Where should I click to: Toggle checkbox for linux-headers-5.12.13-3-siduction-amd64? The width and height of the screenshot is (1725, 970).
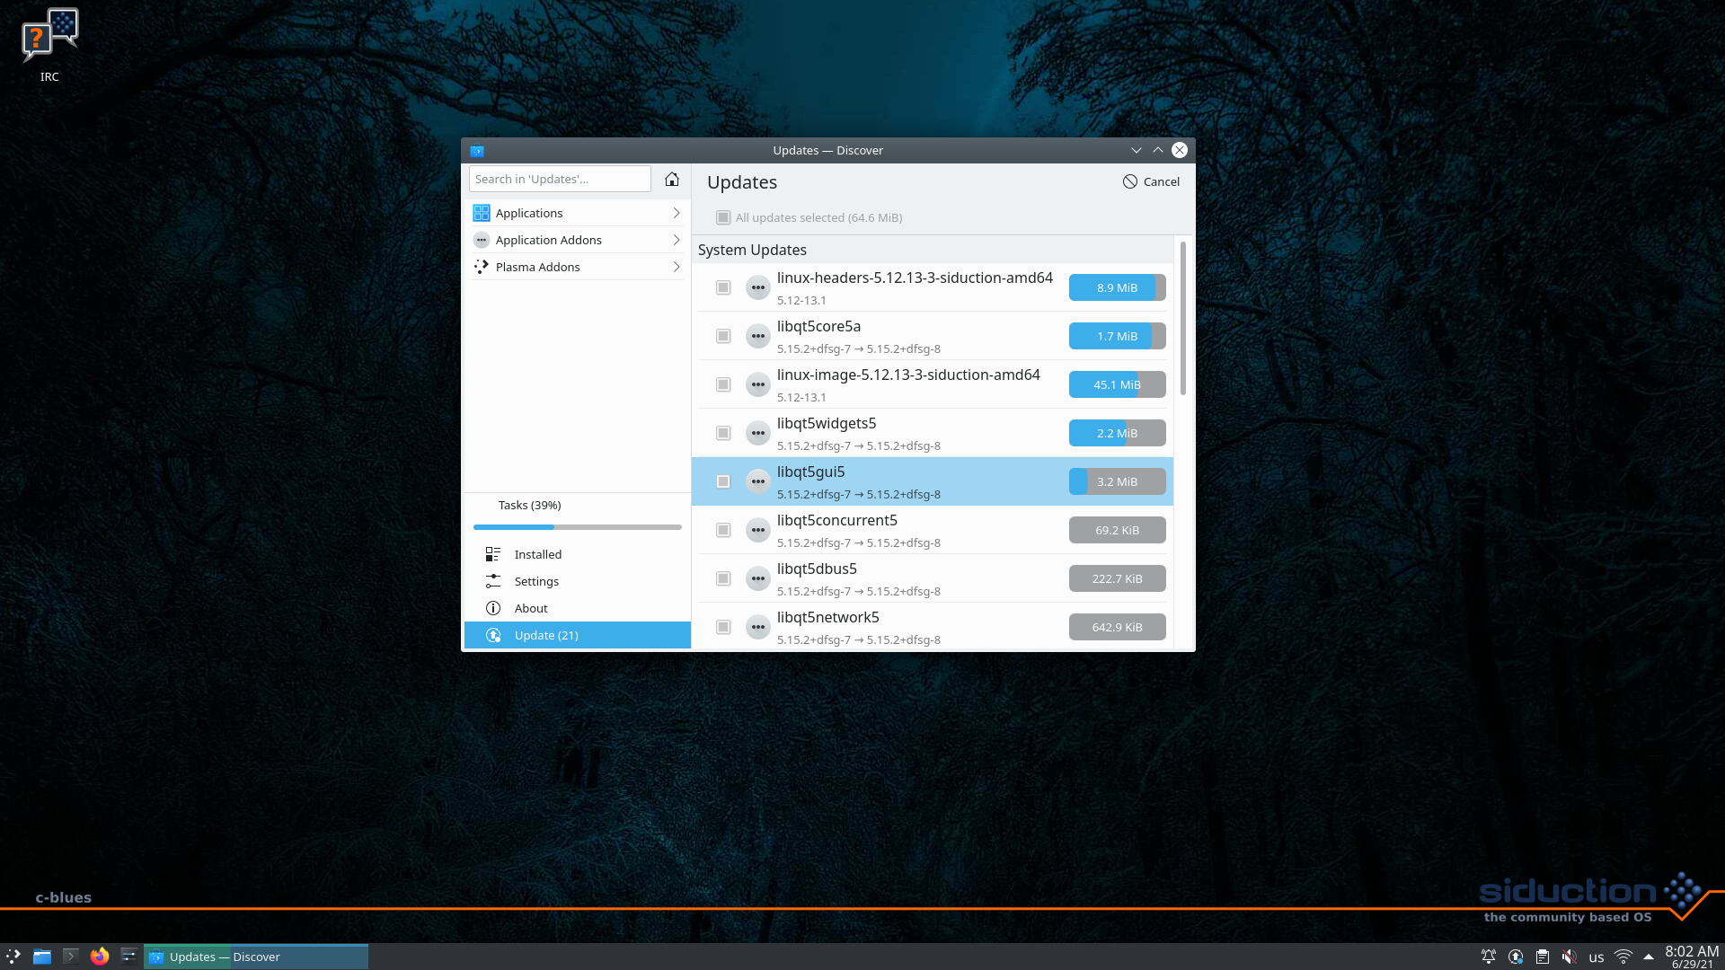(723, 287)
